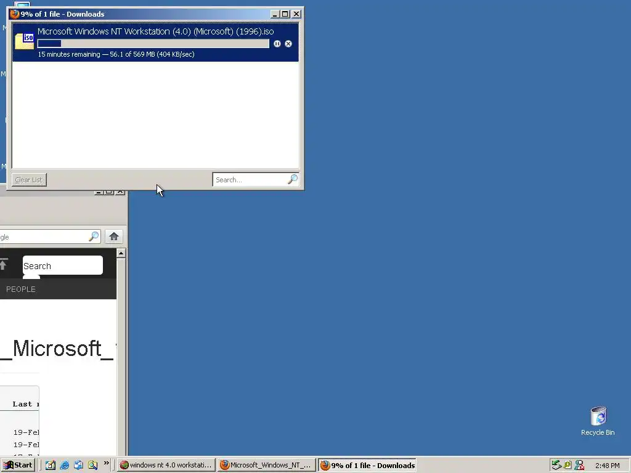Click the first system tray network icon
This screenshot has width=631, height=473.
click(x=556, y=466)
